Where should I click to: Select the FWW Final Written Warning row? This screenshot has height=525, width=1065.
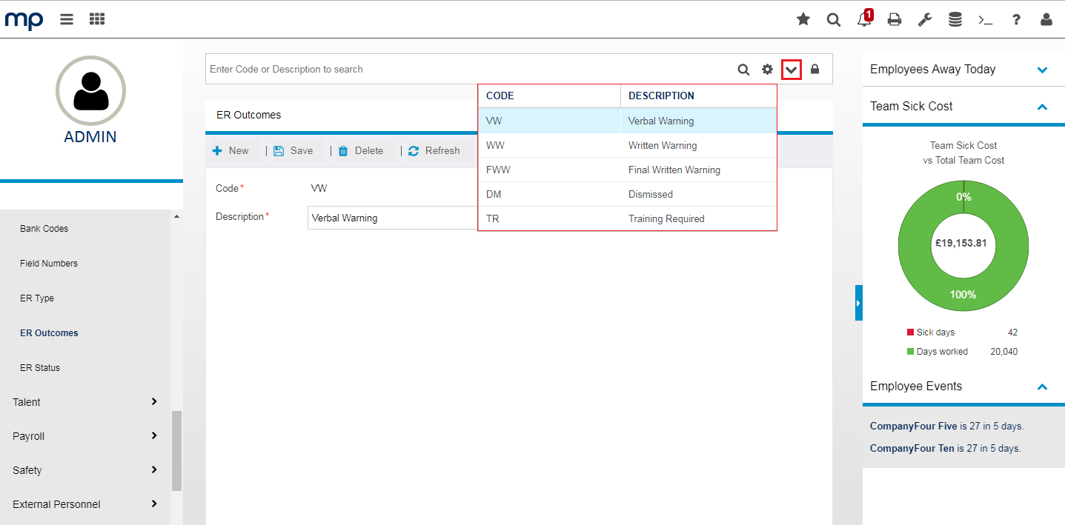(x=627, y=170)
